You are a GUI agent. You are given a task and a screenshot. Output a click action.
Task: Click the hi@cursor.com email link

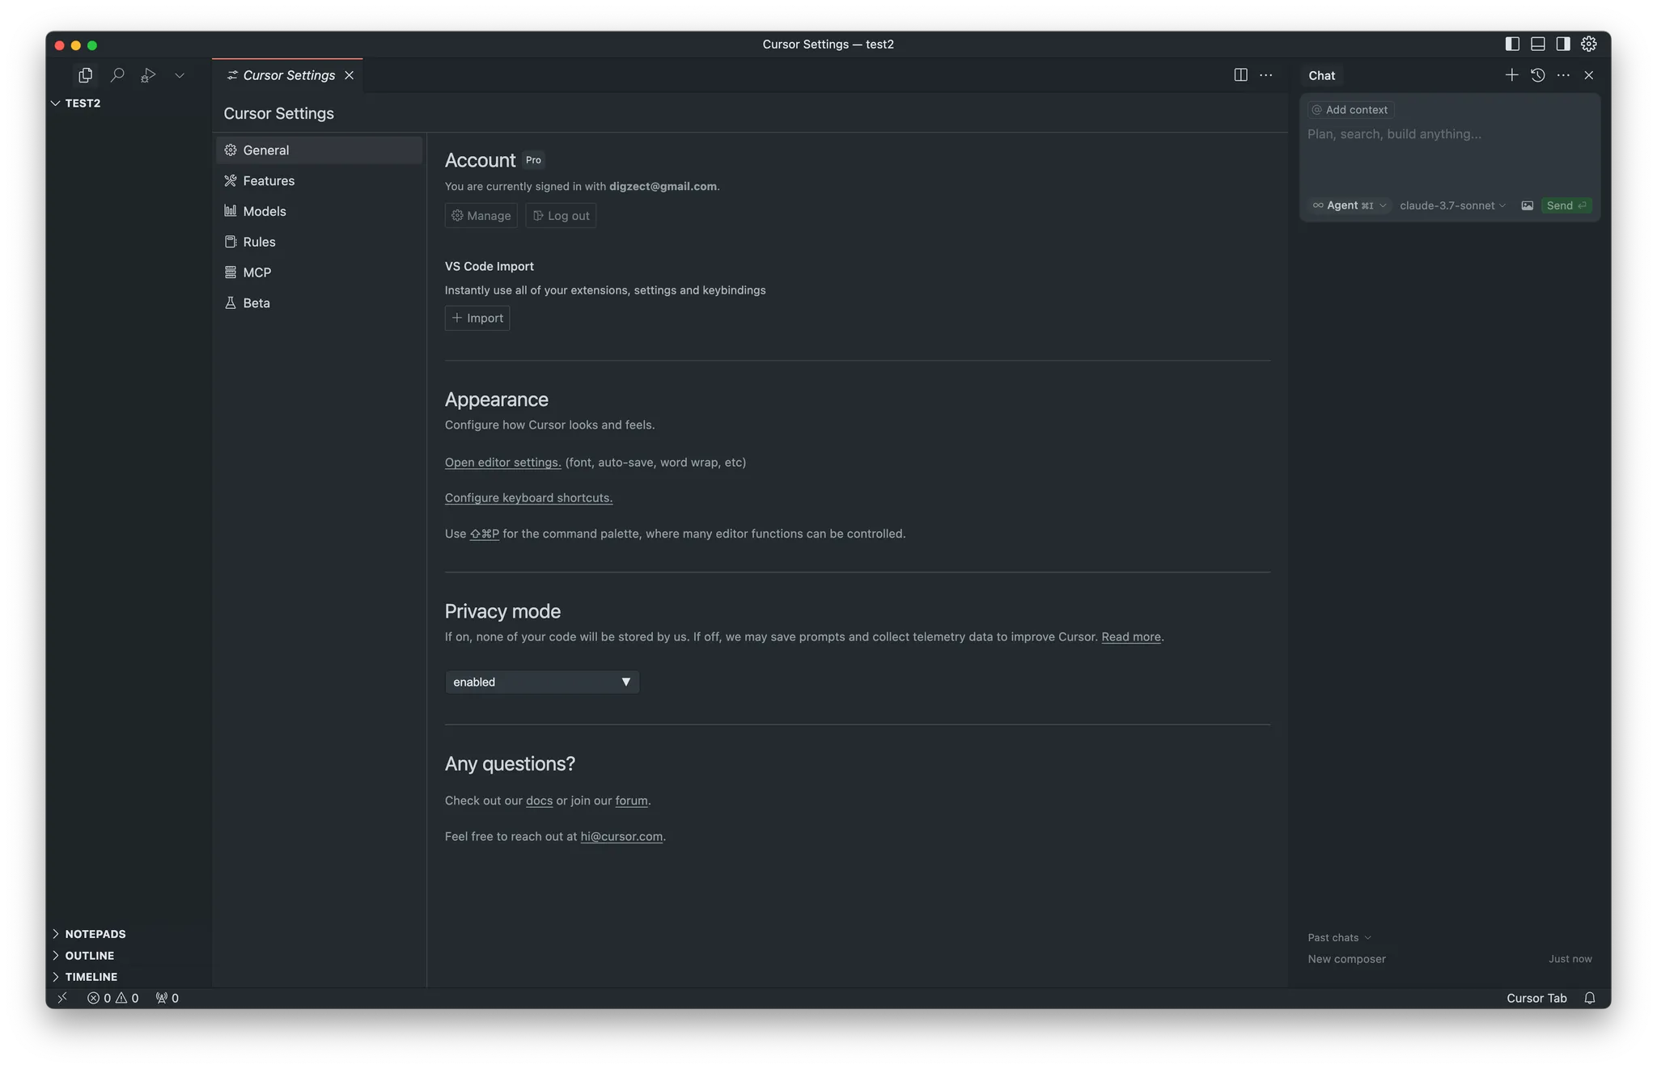pos(621,836)
